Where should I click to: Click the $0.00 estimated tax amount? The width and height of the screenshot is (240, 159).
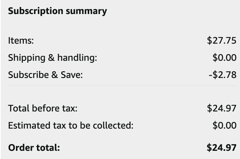[224, 125]
